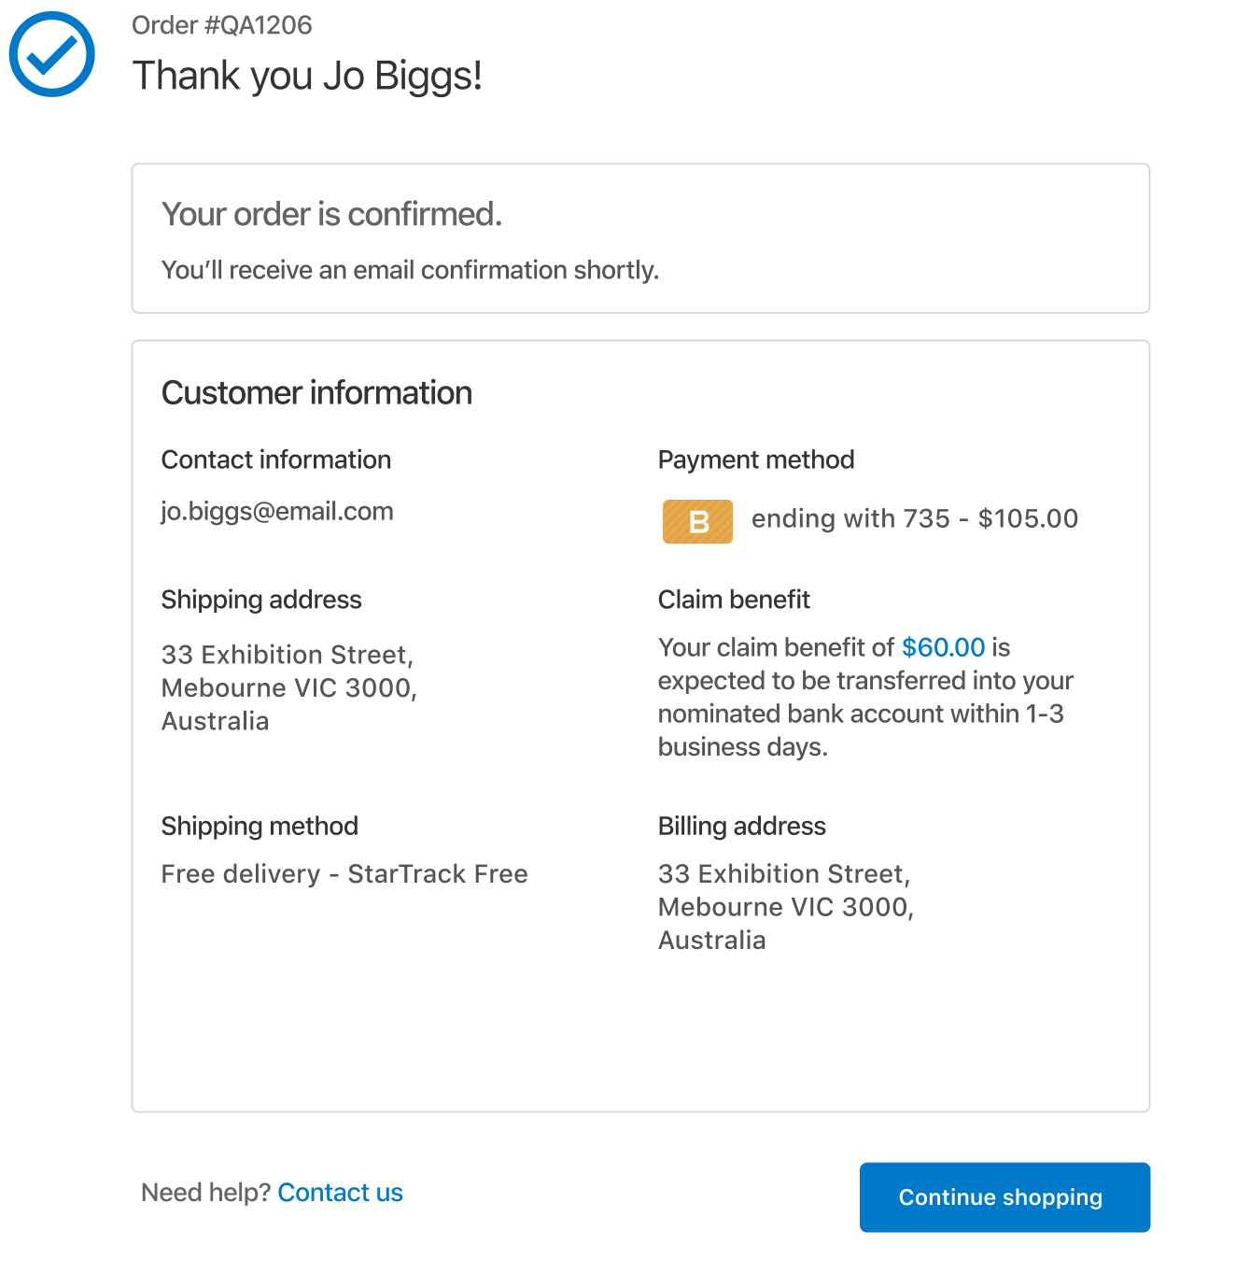
Task: Select the $60.00 claim benefit amount
Action: point(943,647)
